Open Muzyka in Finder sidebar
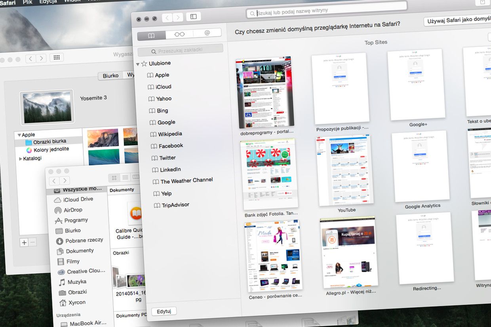 (x=72, y=282)
